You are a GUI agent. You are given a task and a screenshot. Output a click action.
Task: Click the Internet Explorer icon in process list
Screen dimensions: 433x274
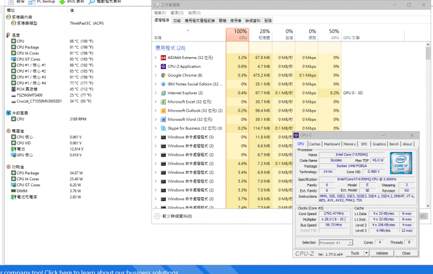163,93
